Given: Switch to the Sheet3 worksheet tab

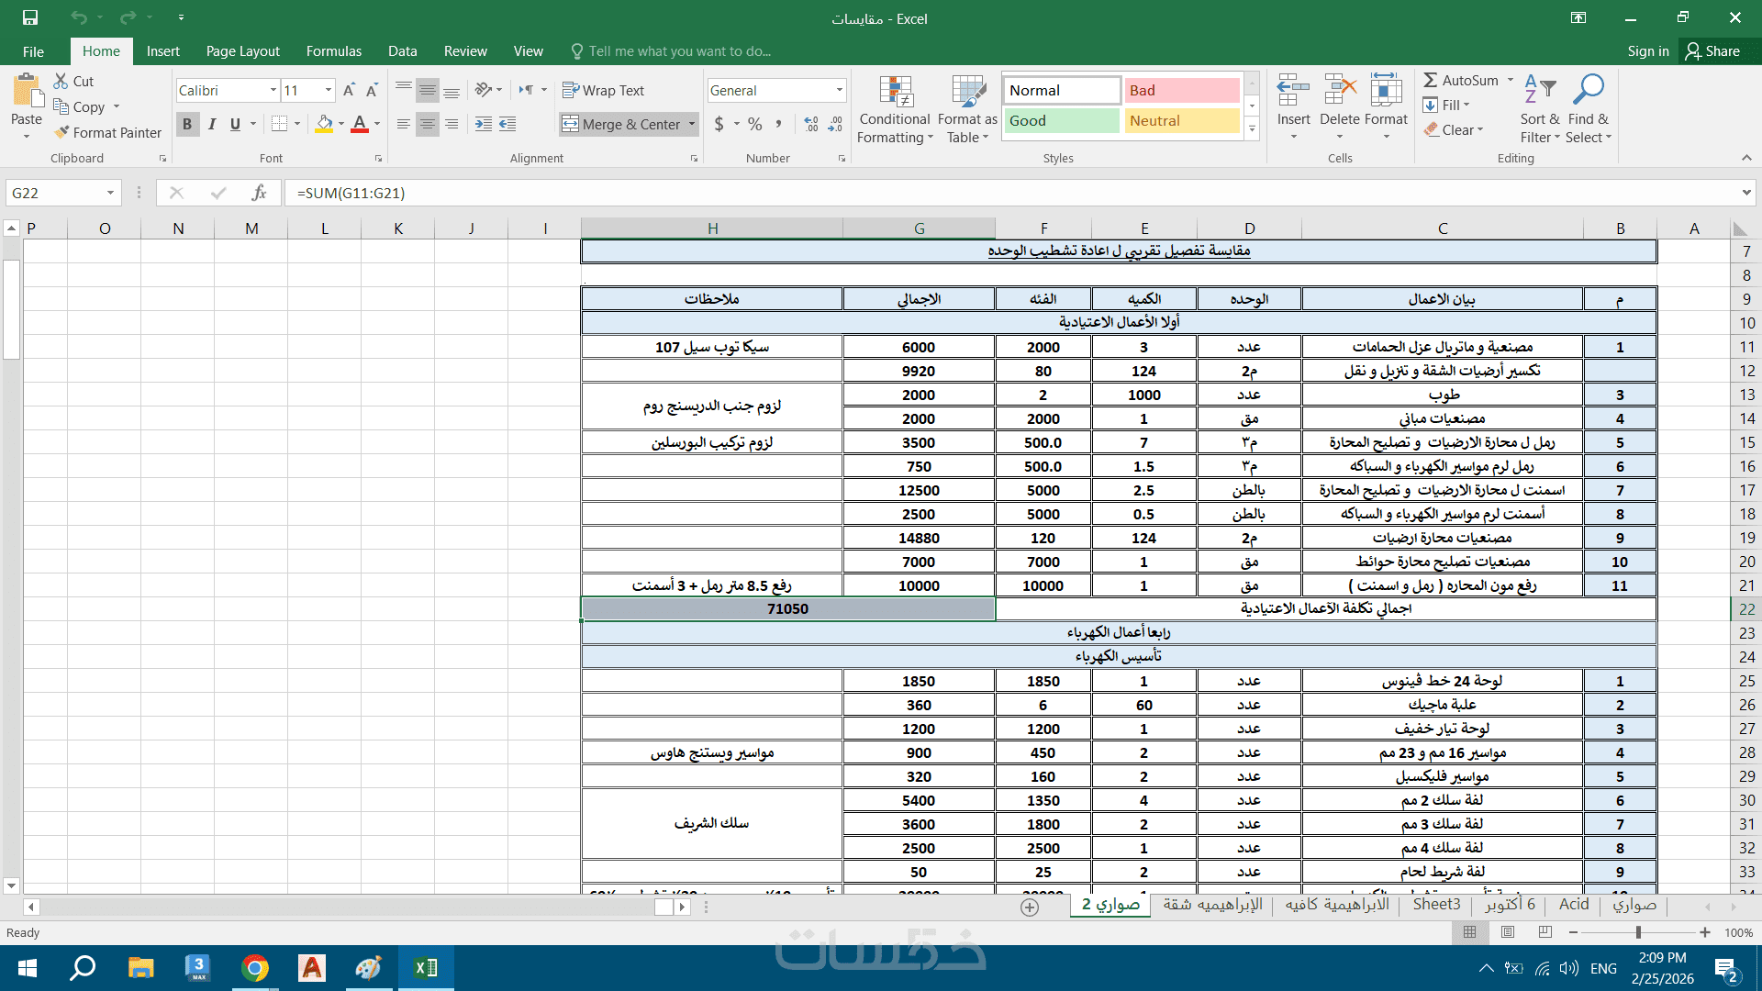Looking at the screenshot, I should tap(1436, 904).
